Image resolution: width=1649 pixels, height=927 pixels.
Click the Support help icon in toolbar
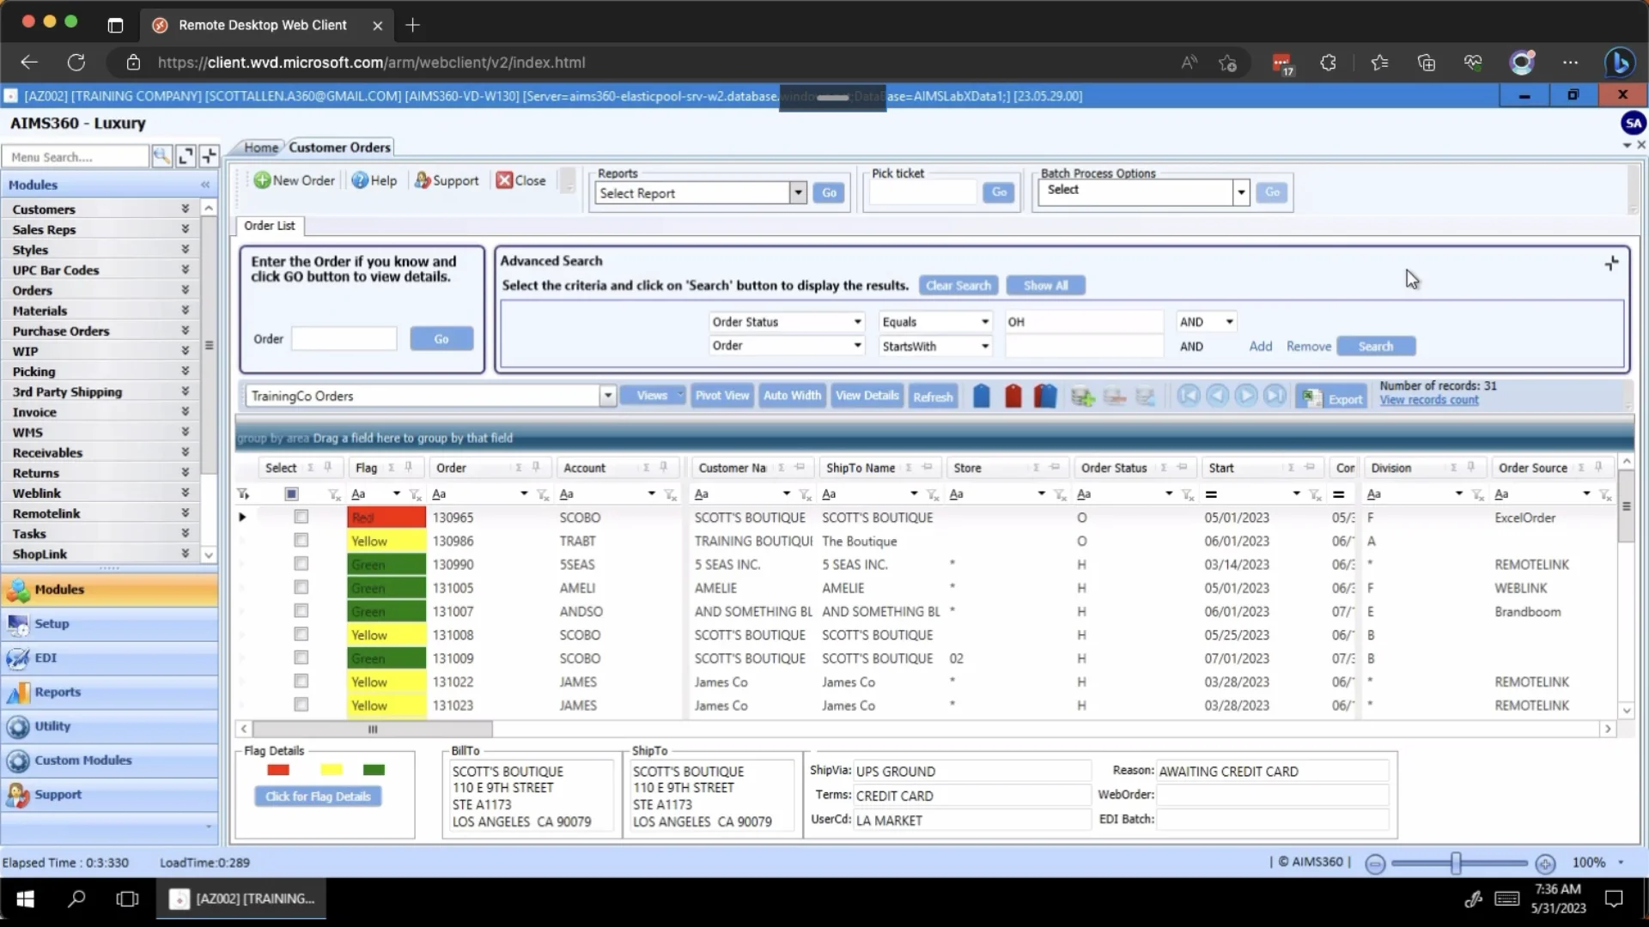[x=423, y=180]
